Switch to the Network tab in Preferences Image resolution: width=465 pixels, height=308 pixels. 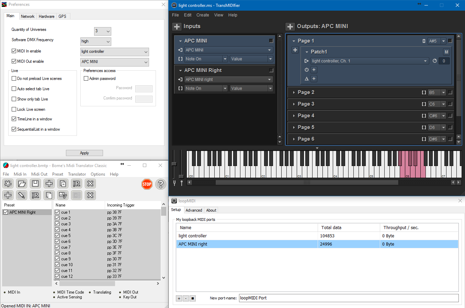pyautogui.click(x=27, y=16)
